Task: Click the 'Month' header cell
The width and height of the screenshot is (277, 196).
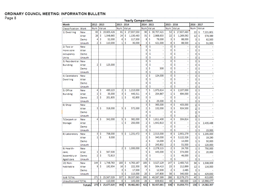Action: coord(66,24)
